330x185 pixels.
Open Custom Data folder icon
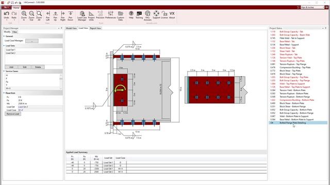click(x=120, y=14)
